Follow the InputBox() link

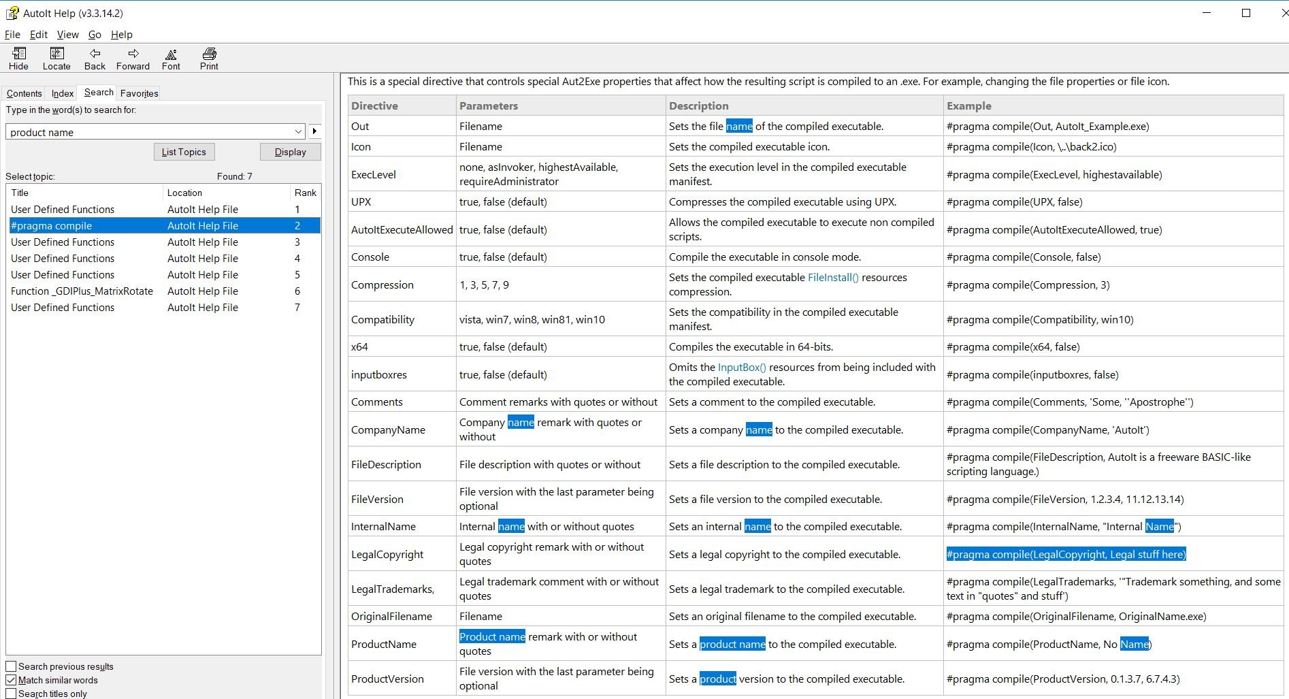pos(742,368)
